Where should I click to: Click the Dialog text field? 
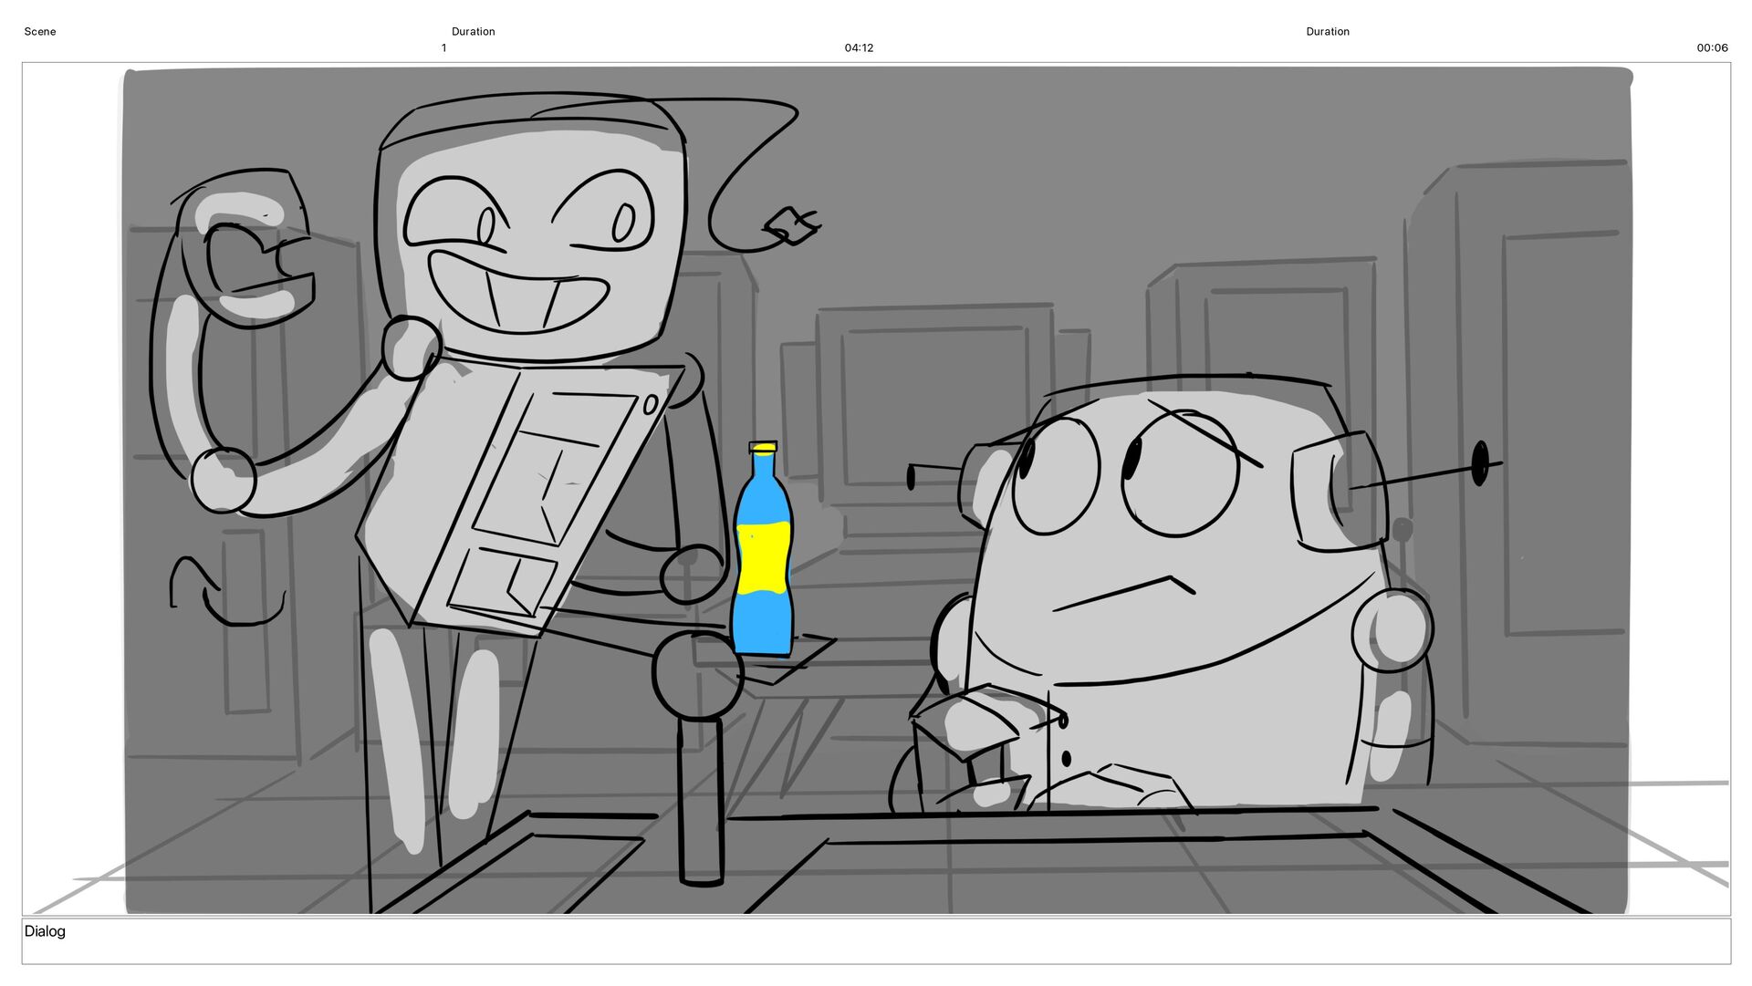(x=876, y=941)
